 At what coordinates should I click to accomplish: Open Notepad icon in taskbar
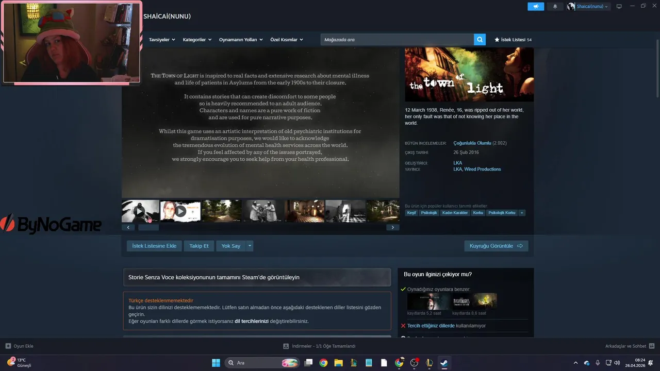tap(368, 363)
